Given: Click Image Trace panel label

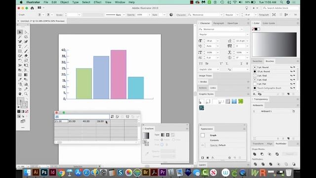Looking at the screenshot, I should click(205, 76).
